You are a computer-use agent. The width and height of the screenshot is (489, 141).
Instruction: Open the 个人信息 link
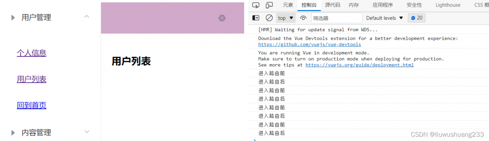tap(32, 53)
